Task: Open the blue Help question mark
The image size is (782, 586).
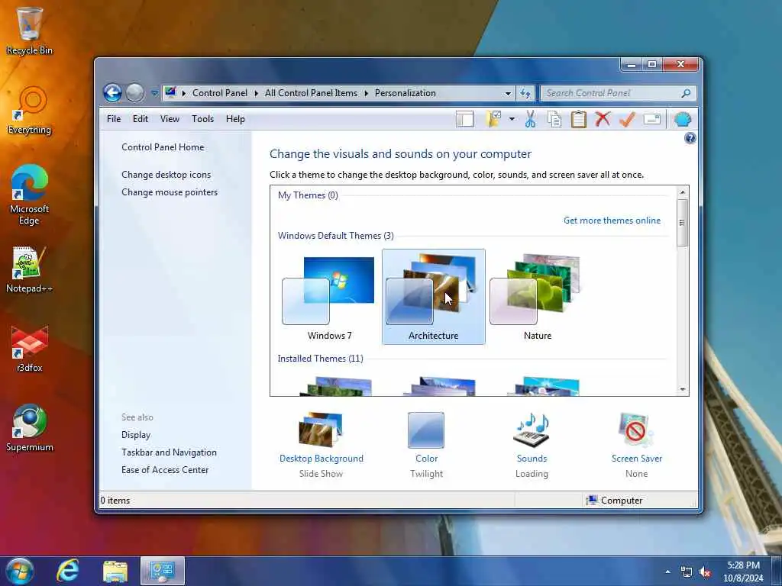Action: tap(690, 139)
